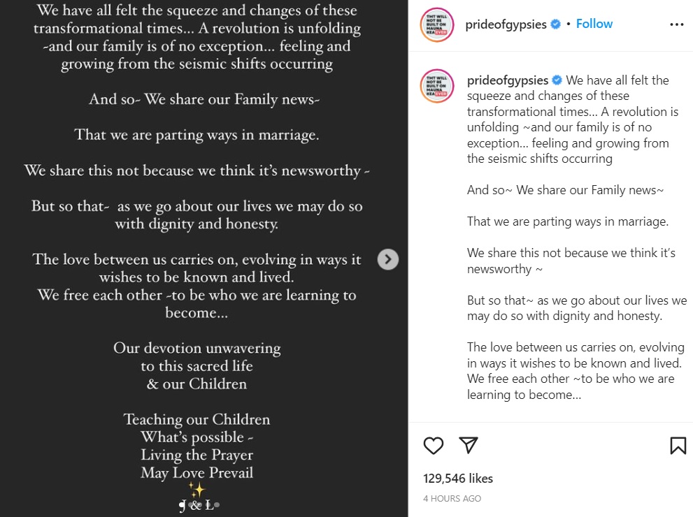The width and height of the screenshot is (693, 517).
Task: Click verified badge beside the caption username
Action: coord(558,80)
